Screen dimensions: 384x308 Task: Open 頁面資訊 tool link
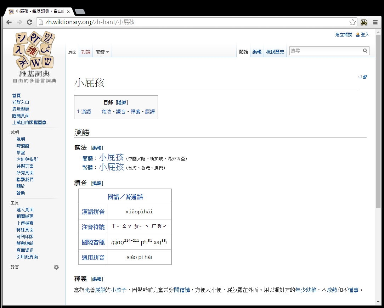[25, 250]
